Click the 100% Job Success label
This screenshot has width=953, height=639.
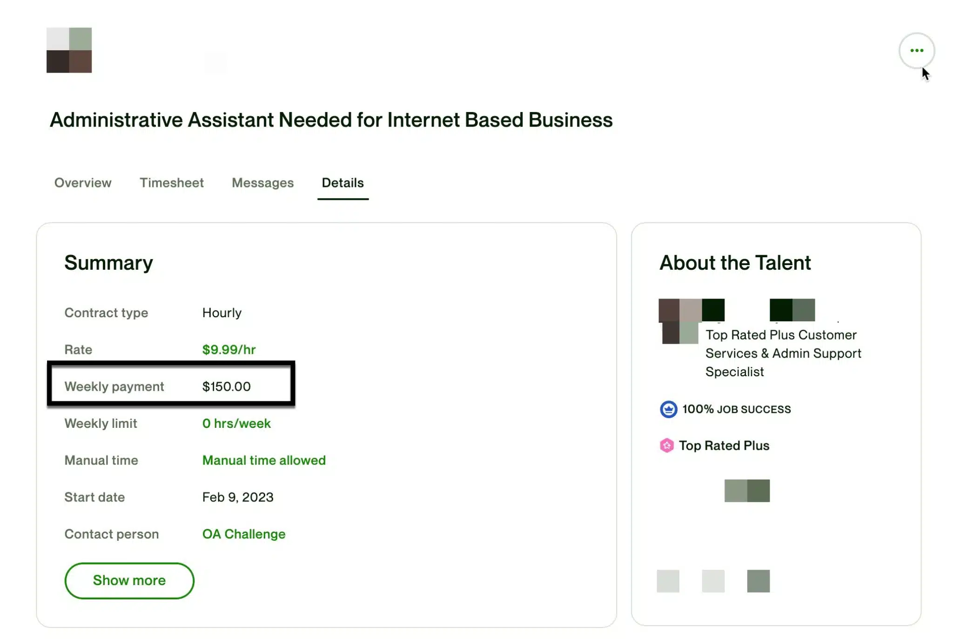point(736,409)
